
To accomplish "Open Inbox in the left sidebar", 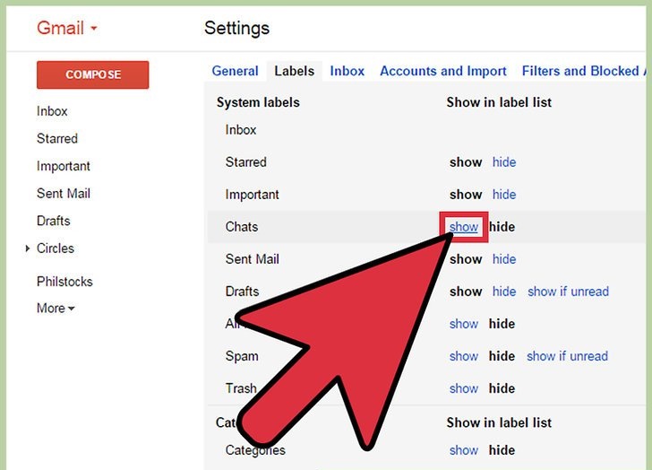I will coord(52,111).
